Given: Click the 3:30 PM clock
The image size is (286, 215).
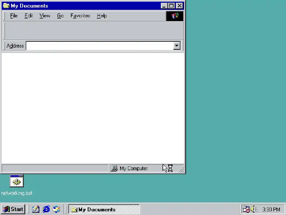Looking at the screenshot, I should coord(271,209).
